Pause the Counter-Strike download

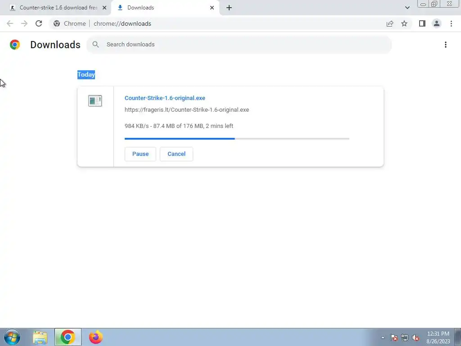tap(140, 154)
